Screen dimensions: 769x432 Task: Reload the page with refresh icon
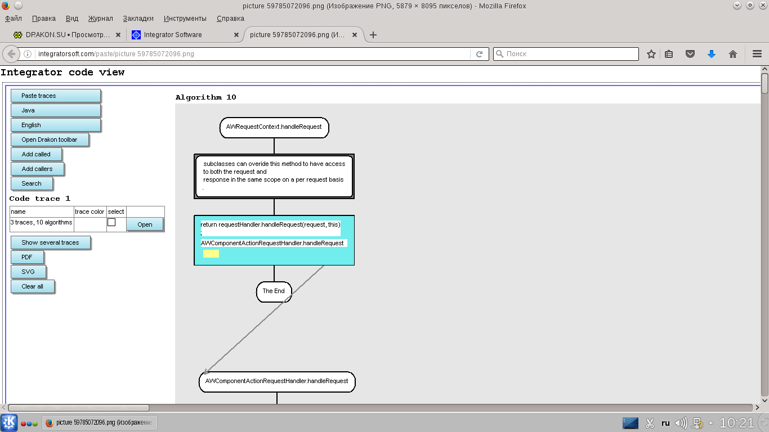tap(480, 54)
